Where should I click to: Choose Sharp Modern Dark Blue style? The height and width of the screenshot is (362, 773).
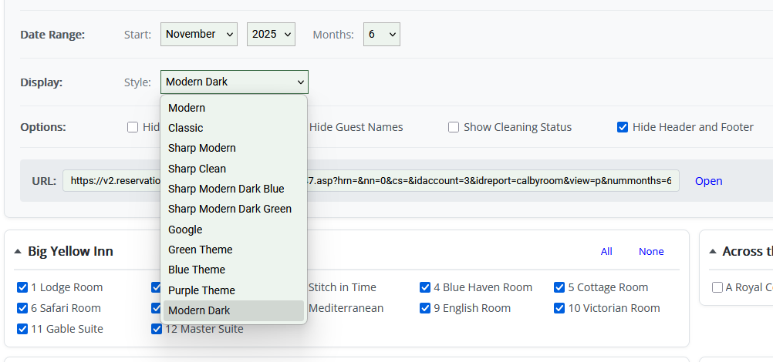[226, 189]
